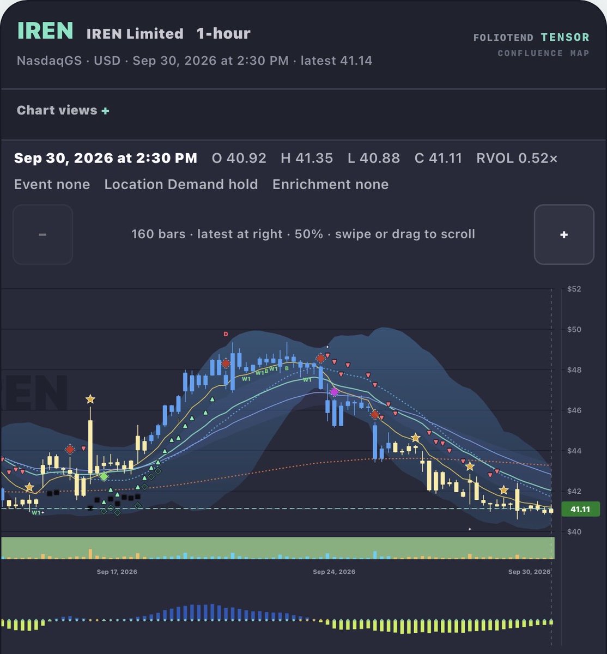Zoom out with the minus button
Viewport: 607px width, 654px height.
(x=43, y=234)
